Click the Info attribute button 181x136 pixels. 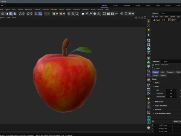[162, 72]
